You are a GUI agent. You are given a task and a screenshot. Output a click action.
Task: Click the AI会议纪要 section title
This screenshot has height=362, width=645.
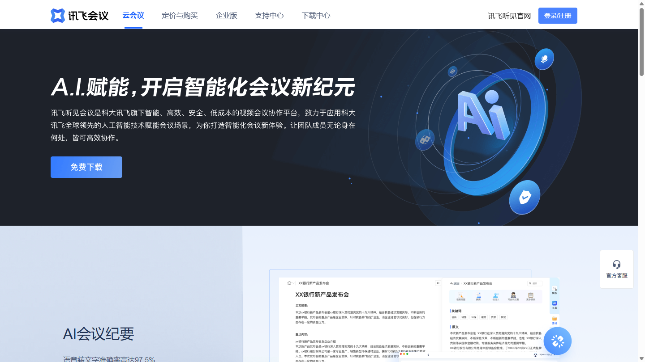[x=99, y=334]
